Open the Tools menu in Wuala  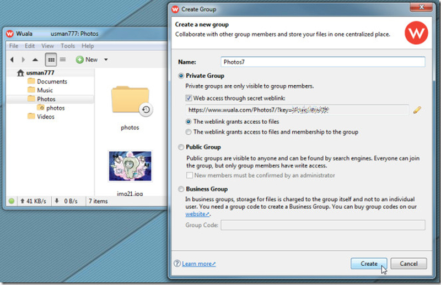point(68,46)
